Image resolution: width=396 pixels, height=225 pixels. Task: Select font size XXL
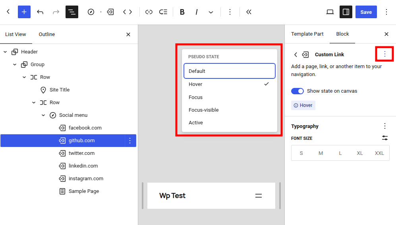(x=379, y=153)
